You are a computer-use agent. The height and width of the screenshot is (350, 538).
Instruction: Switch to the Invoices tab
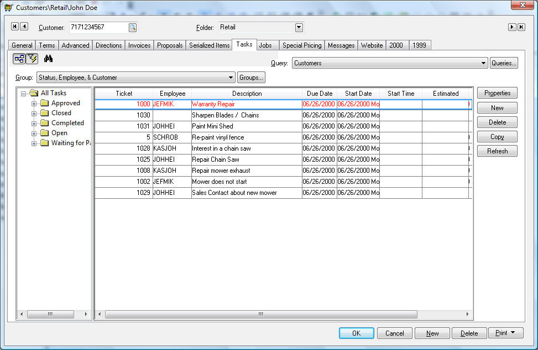click(139, 45)
